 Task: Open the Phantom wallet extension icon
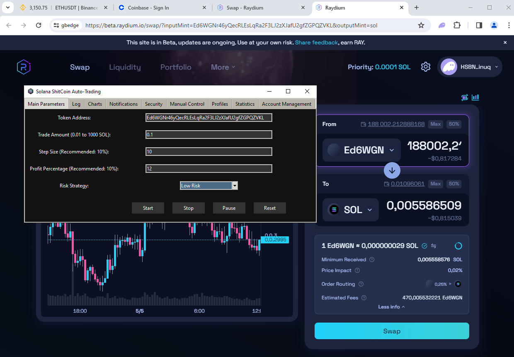[442, 25]
